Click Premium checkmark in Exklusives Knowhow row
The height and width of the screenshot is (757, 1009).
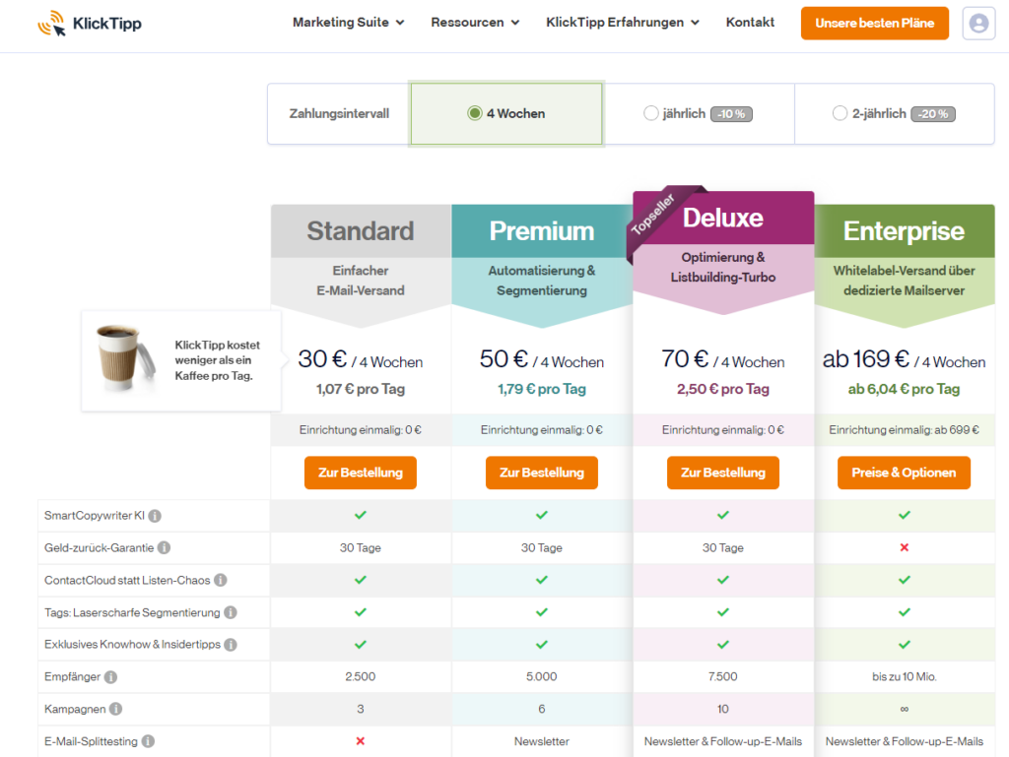point(542,645)
